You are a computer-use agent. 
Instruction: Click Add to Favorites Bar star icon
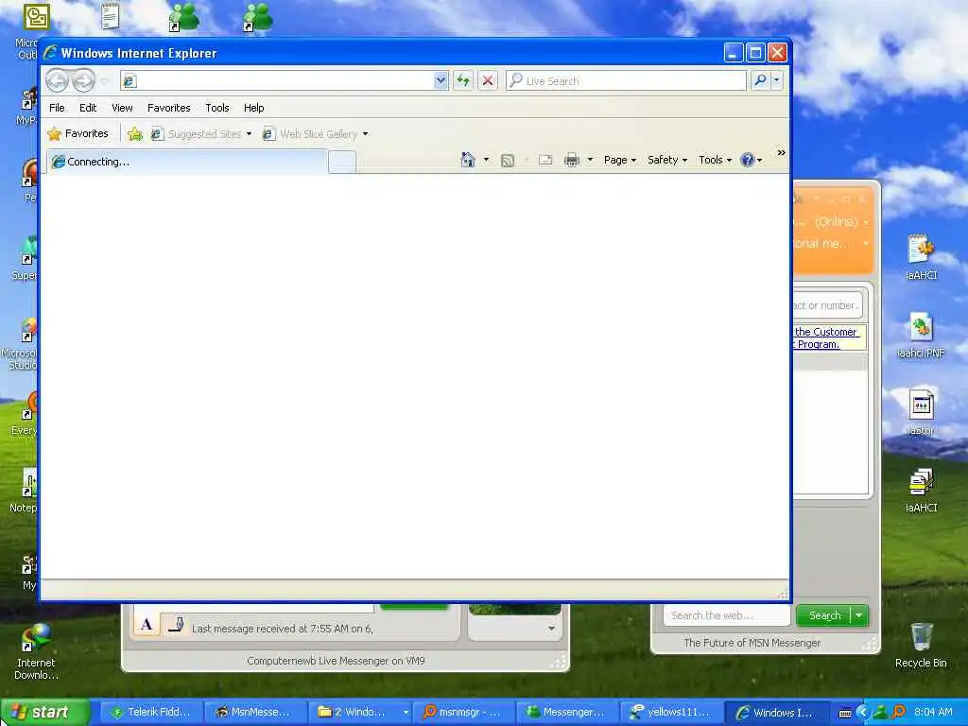point(134,133)
